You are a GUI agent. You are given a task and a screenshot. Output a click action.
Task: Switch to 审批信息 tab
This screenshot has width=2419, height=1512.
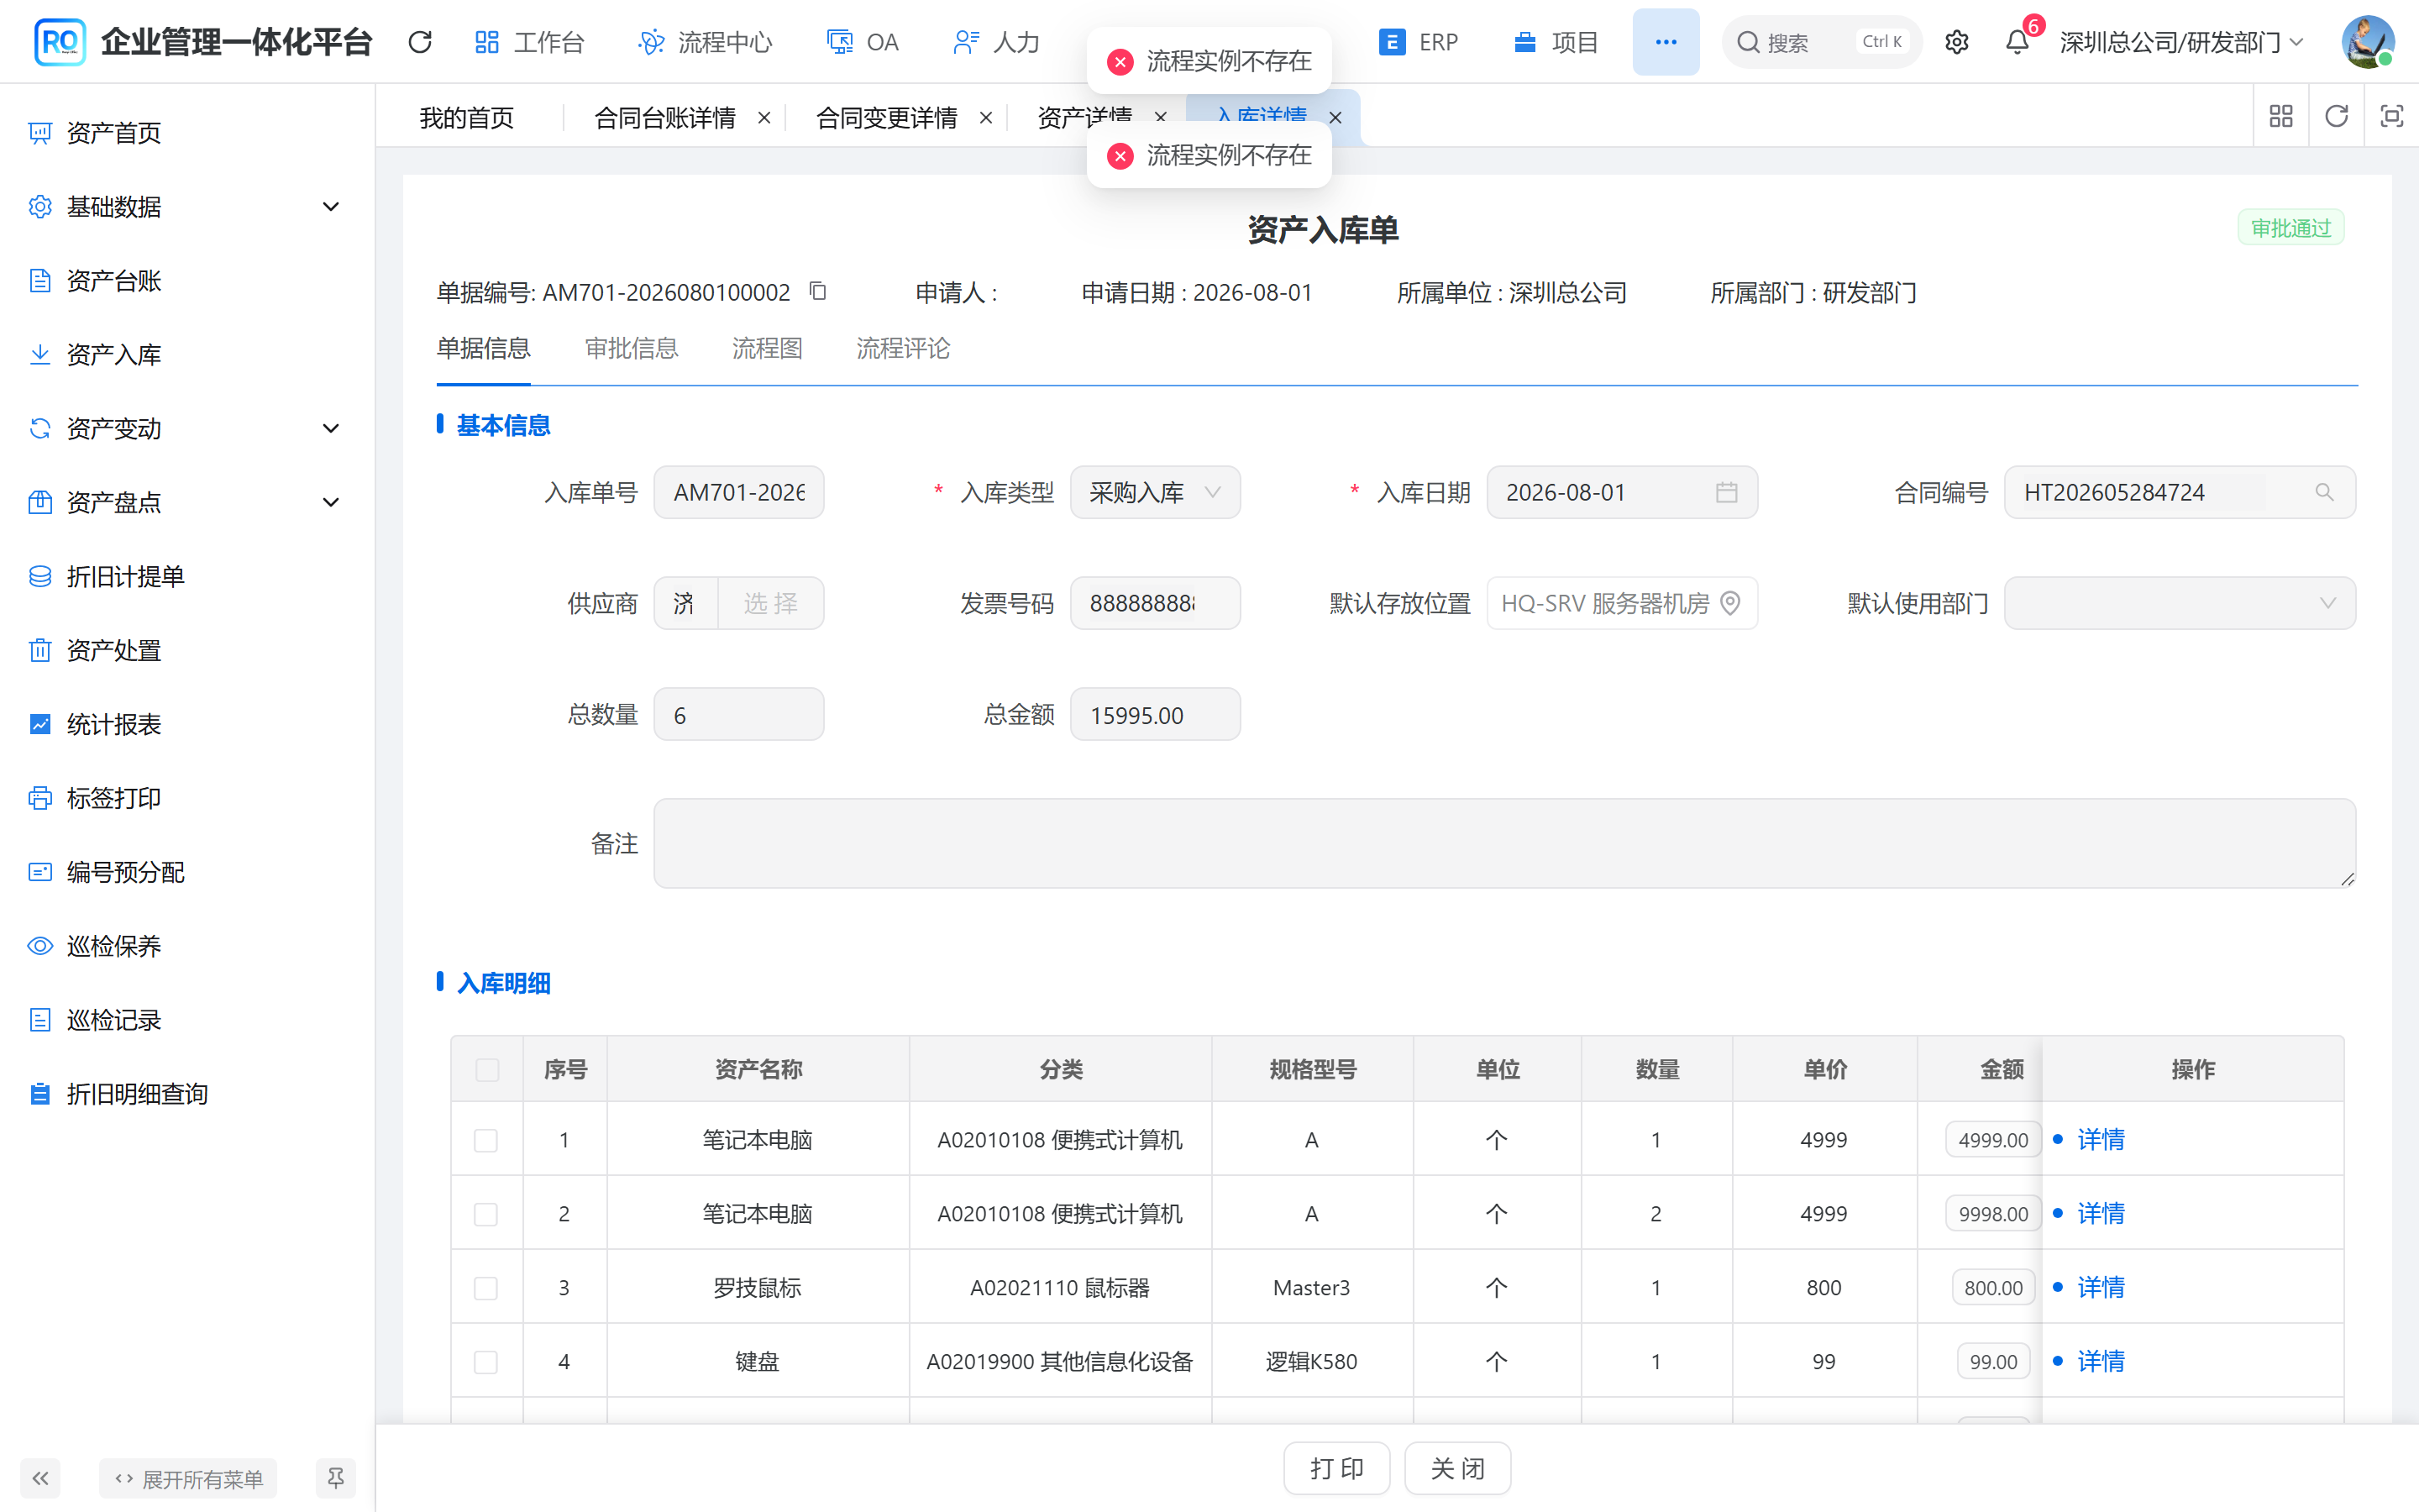tap(632, 348)
